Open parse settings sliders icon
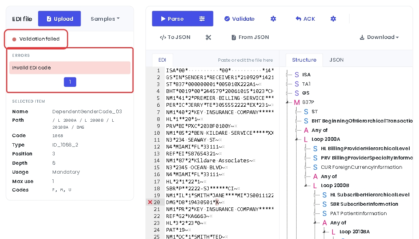Image resolution: width=419 pixels, height=239 pixels. click(202, 19)
